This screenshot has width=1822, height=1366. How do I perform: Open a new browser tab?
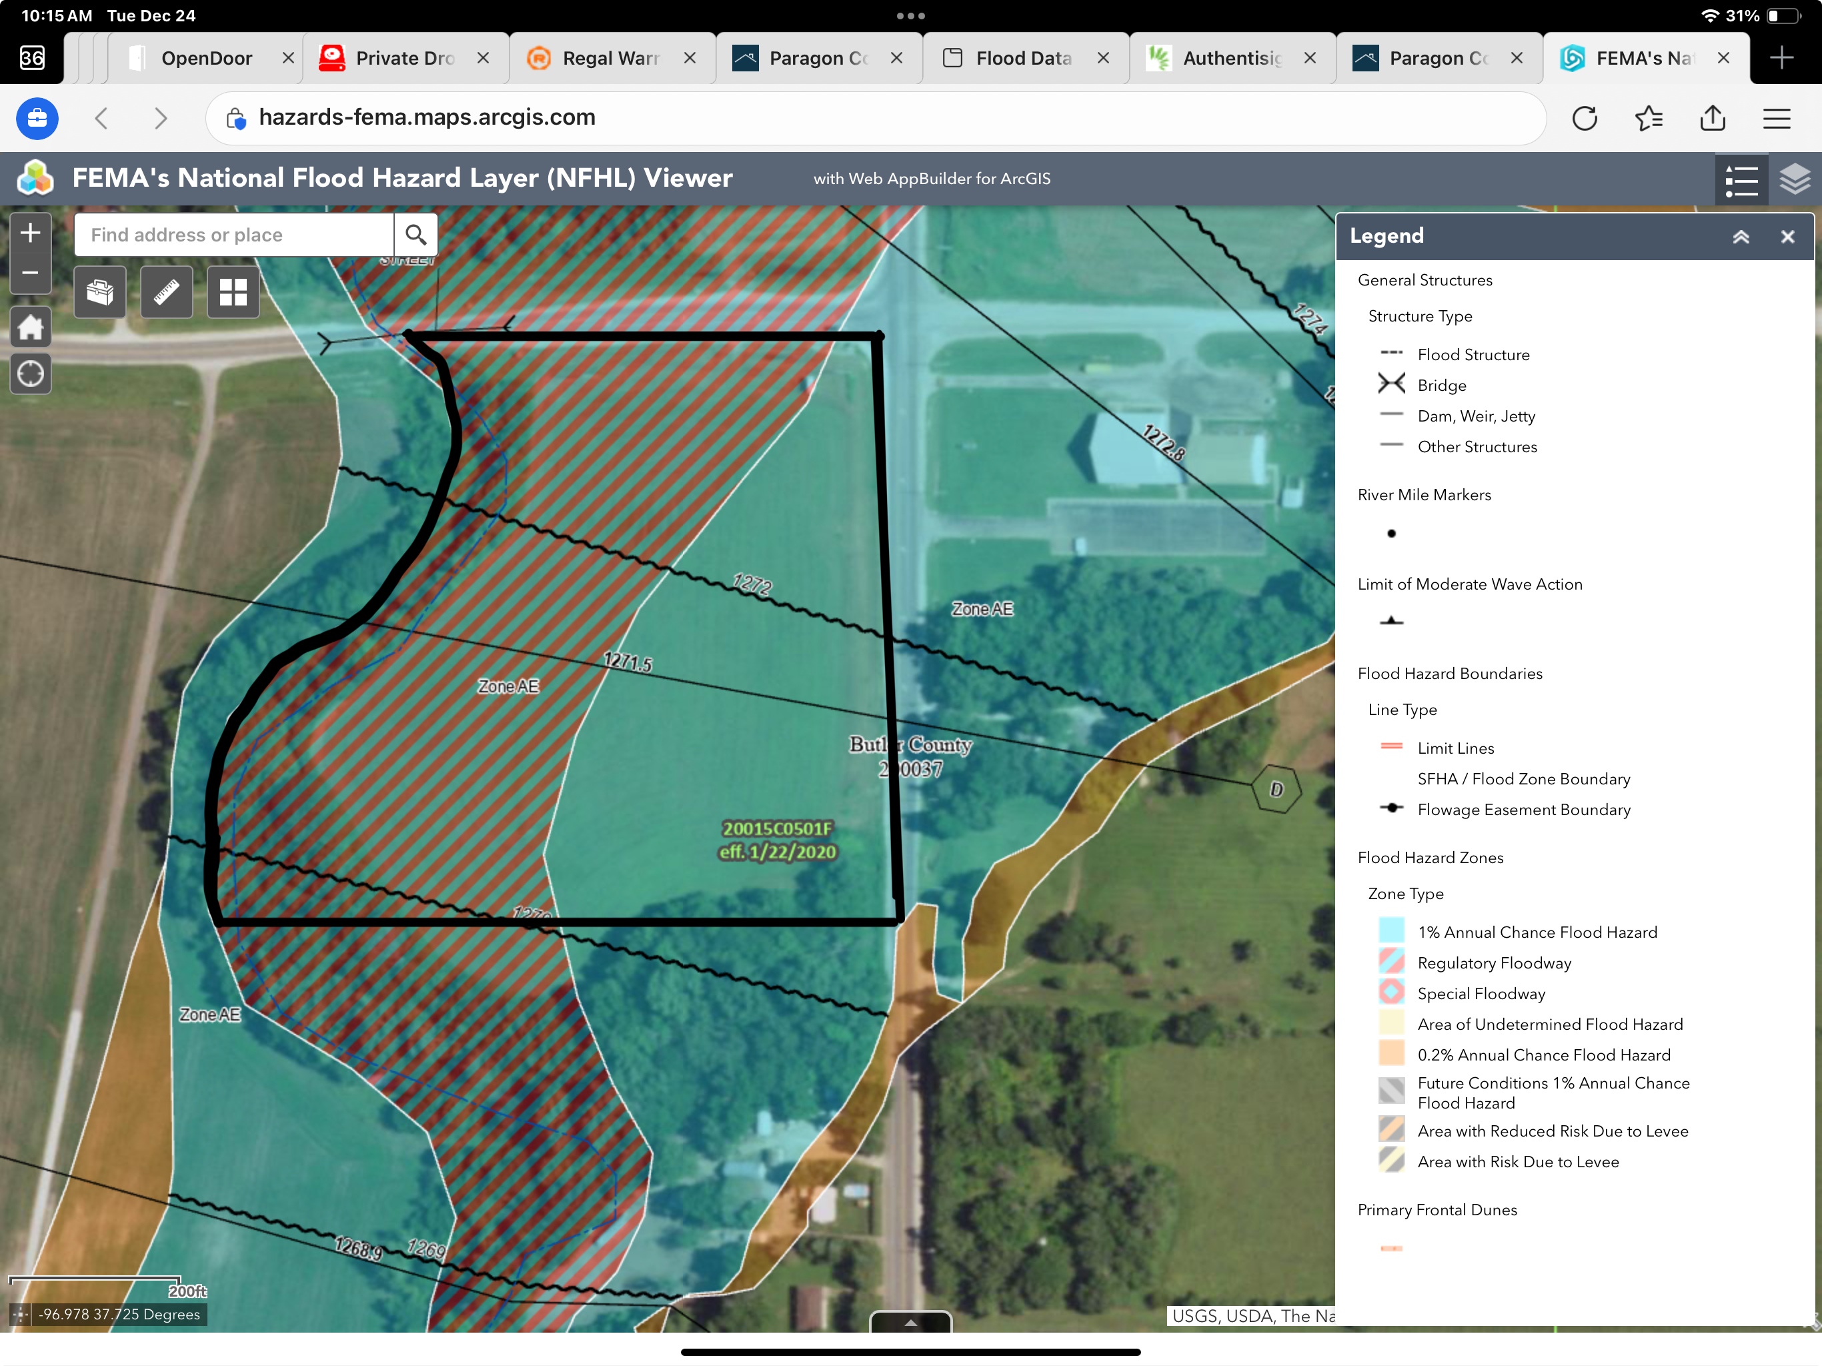(1781, 59)
